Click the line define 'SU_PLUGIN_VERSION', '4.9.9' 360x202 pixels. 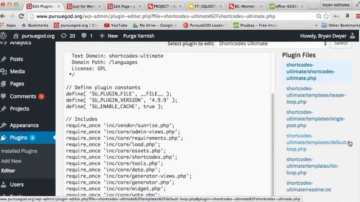121,100
